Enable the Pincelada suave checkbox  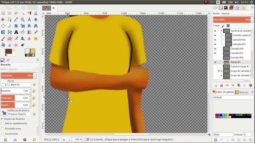tap(3, 129)
